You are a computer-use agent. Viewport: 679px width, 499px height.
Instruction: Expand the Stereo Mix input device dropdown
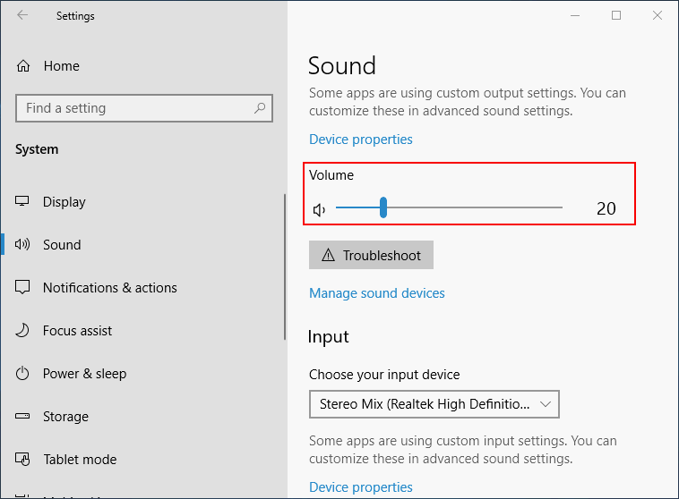[x=434, y=404]
